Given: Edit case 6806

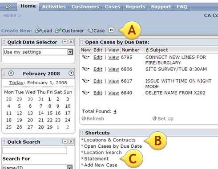Looking at the screenshot, I should pos(98,69).
